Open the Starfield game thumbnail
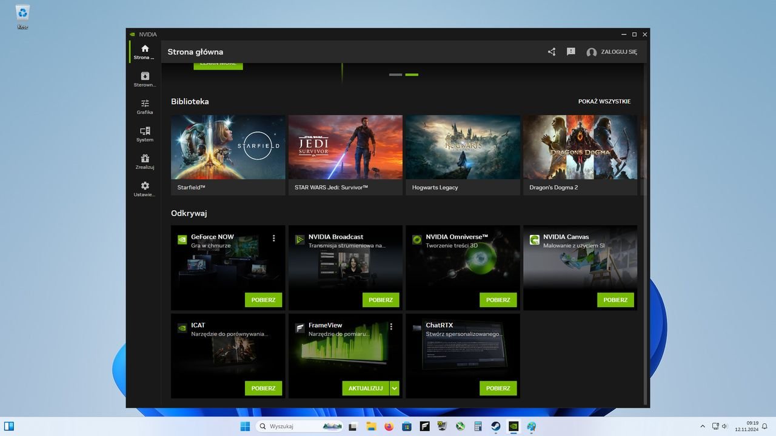 tap(228, 147)
